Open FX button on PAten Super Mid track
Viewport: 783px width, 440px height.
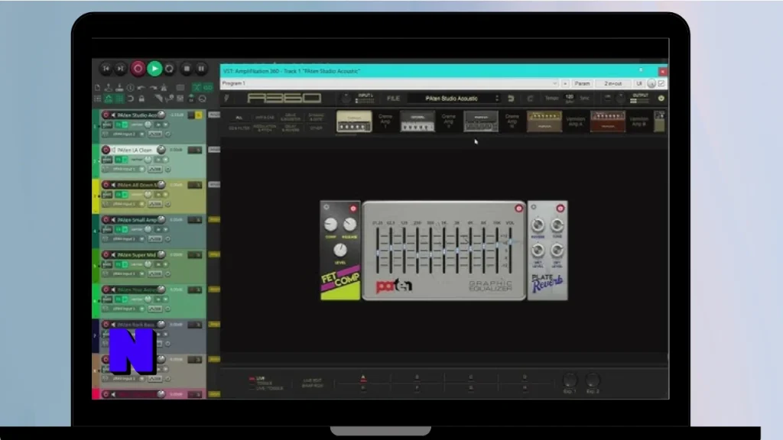119,264
